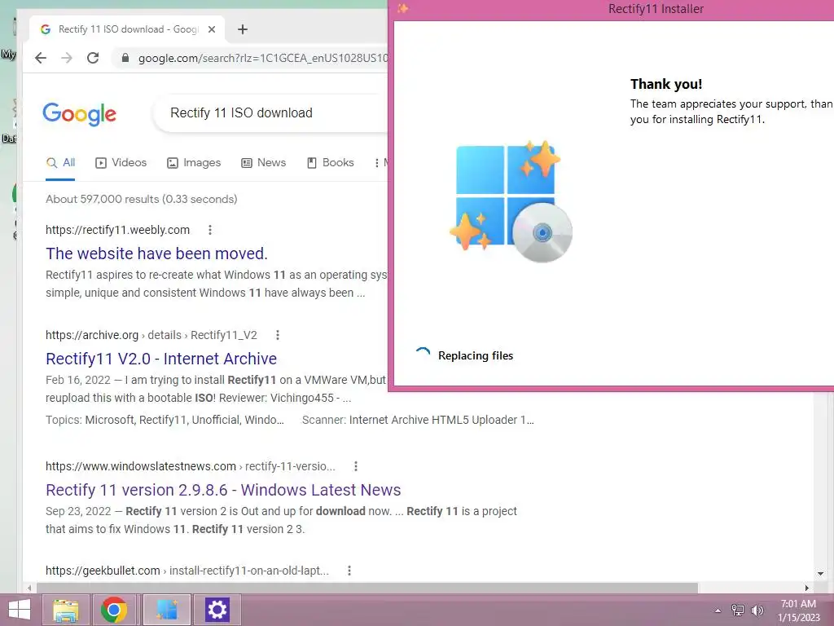Image resolution: width=834 pixels, height=626 pixels.
Task: Select the All search tab
Action: coord(60,162)
